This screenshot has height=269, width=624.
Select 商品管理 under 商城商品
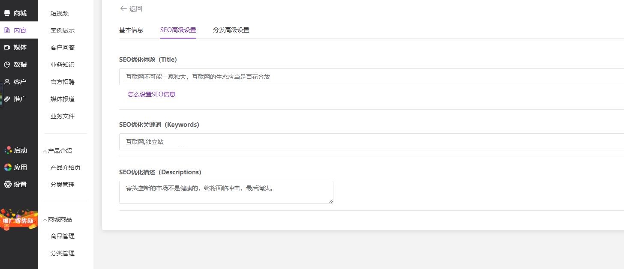pyautogui.click(x=63, y=236)
